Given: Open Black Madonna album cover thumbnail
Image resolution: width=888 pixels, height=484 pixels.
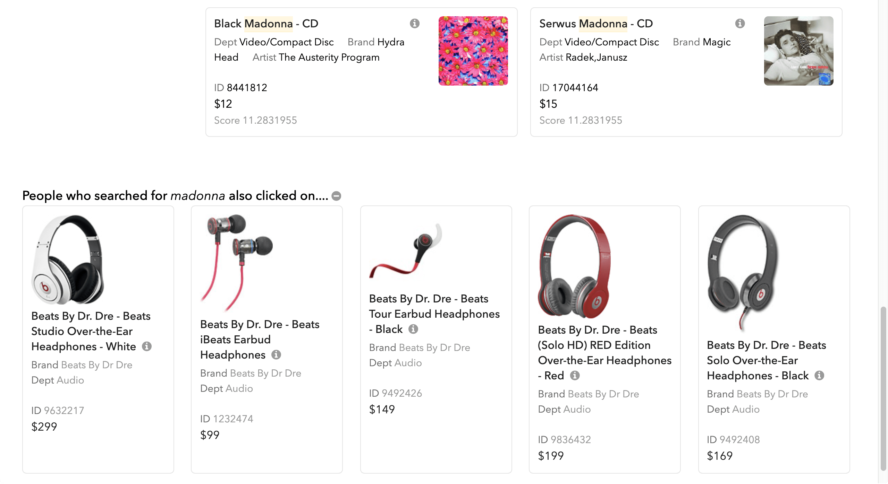Looking at the screenshot, I should coord(473,51).
